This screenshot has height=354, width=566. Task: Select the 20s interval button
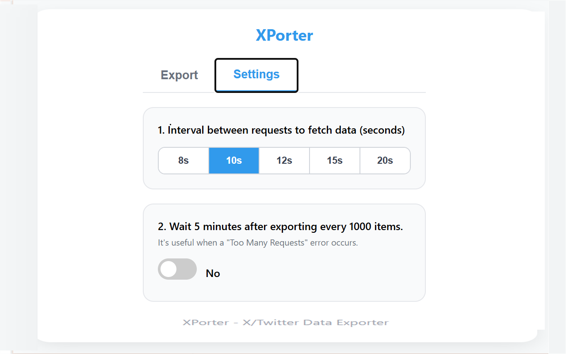click(385, 160)
